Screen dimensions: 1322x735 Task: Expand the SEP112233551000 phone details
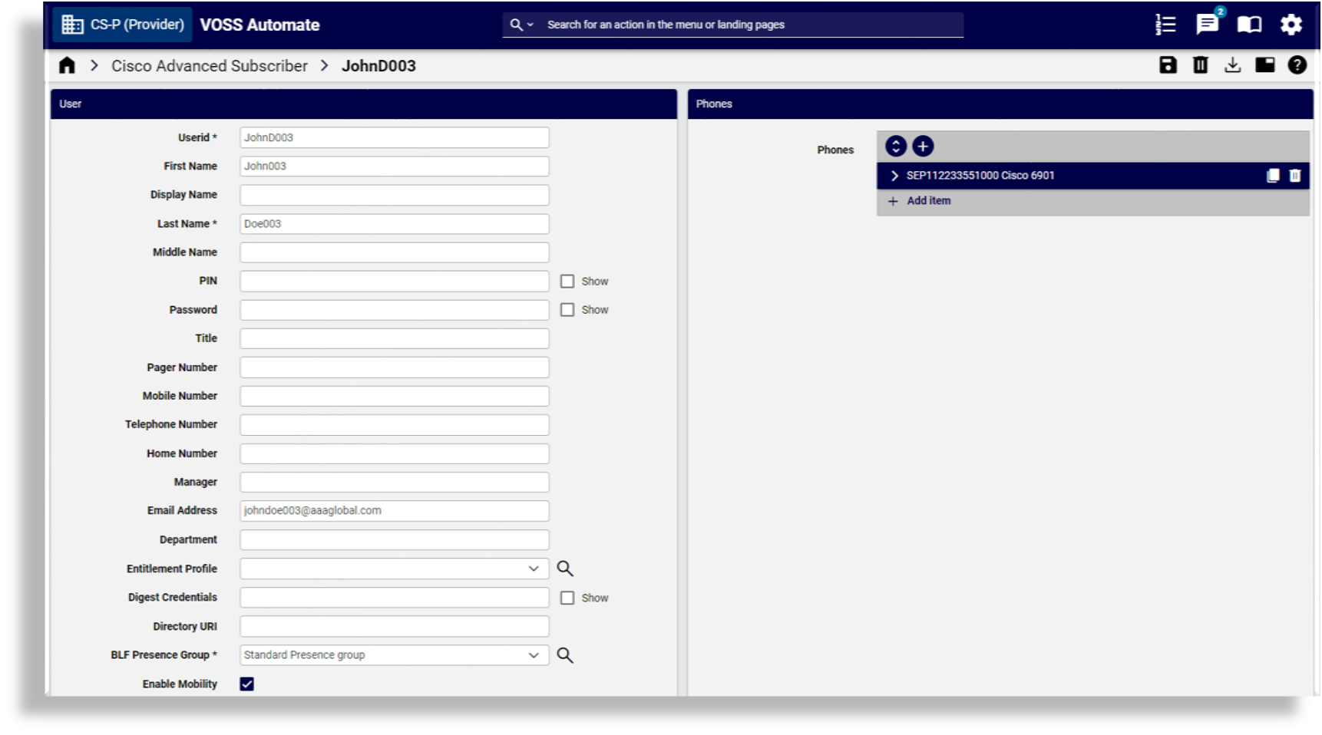[x=894, y=175]
